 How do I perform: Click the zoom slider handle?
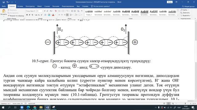click(x=185, y=104)
